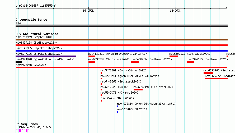
Task: Open nsv6396615 (Sedlazeck2020) label
Action: click(207, 59)
